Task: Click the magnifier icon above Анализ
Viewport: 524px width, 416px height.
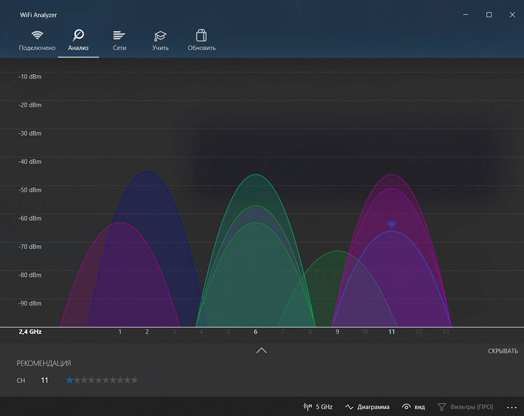Action: tap(78, 35)
